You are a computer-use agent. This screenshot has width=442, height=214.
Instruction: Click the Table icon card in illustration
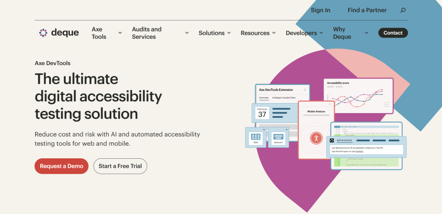[x=256, y=137]
